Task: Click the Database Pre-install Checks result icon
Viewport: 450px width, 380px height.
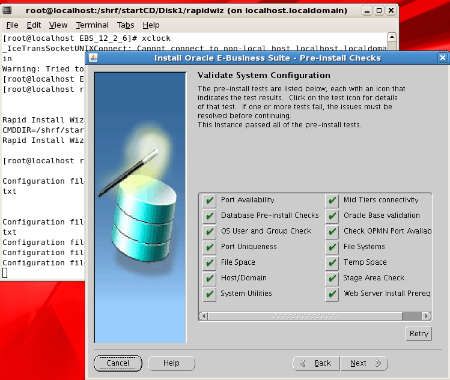Action: [x=210, y=216]
